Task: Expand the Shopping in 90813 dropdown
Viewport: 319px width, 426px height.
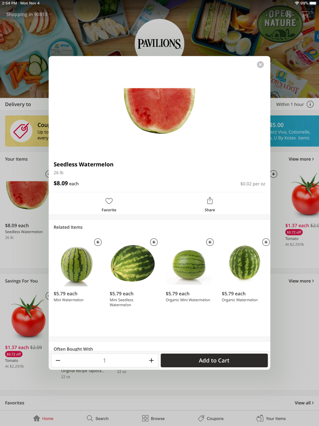Action: (29, 14)
